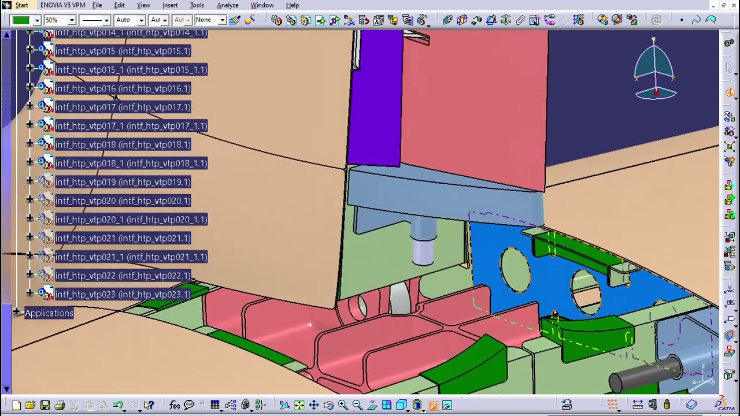Click the Isometric view cube icon
This screenshot has height=416, width=740.
(401, 405)
